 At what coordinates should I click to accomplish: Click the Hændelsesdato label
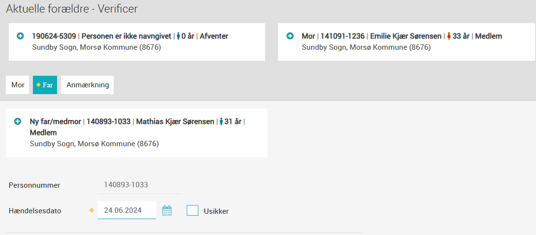point(35,211)
